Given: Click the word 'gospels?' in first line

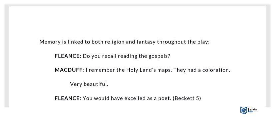Looking at the screenshot, I should point(159,57).
